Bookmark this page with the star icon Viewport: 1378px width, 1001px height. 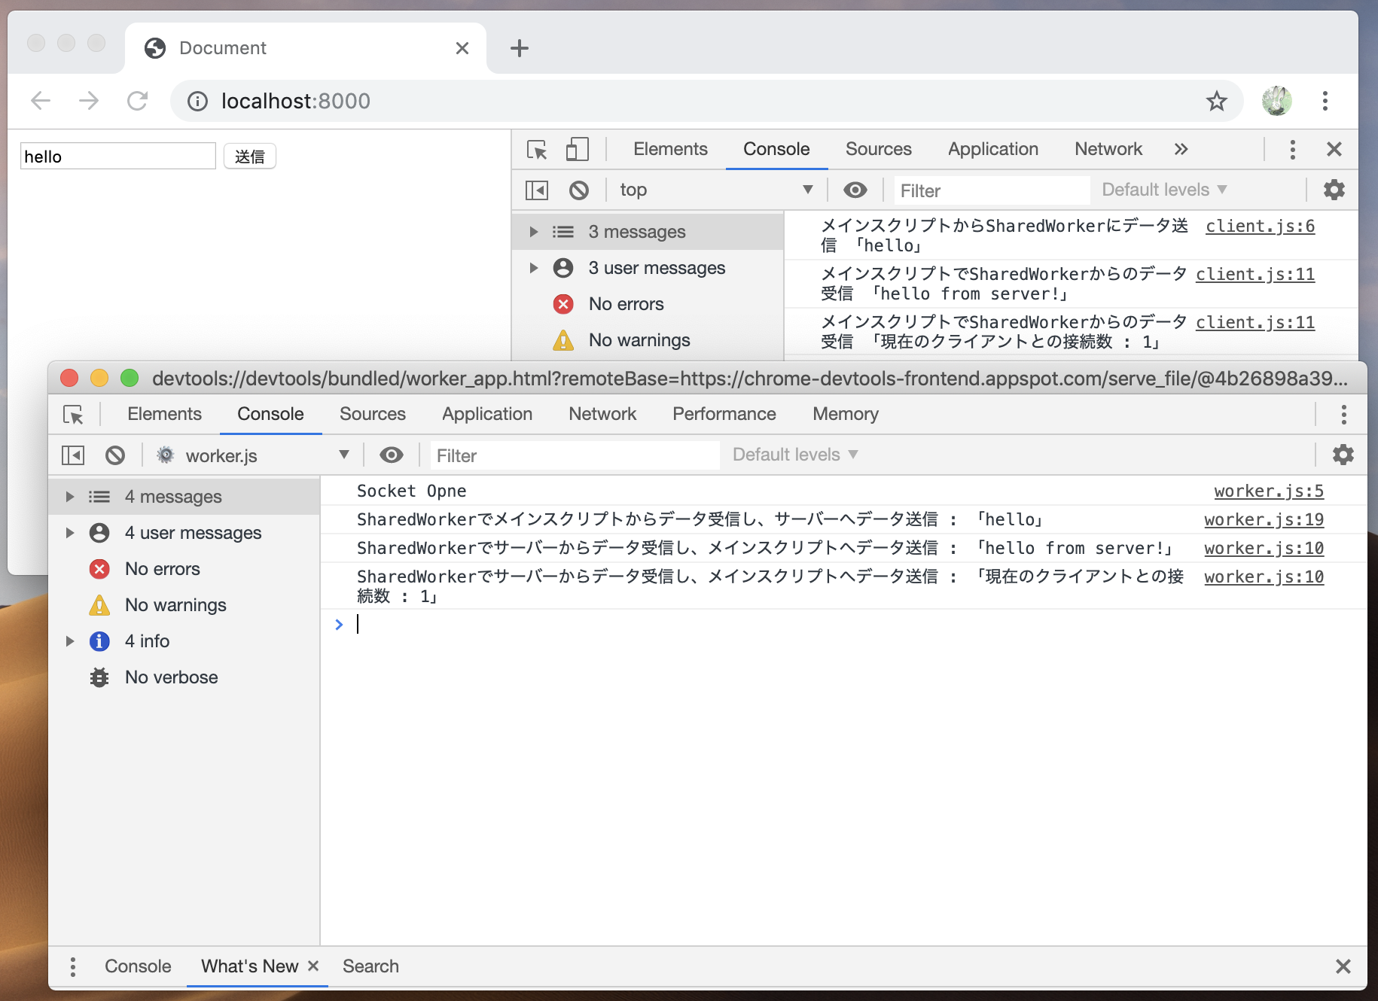tap(1217, 101)
